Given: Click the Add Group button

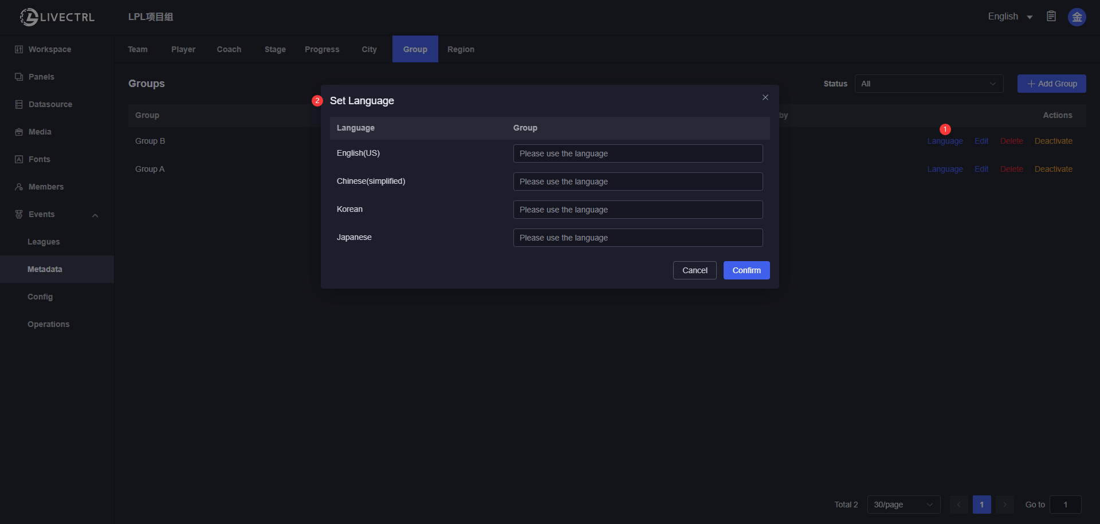Looking at the screenshot, I should [1051, 84].
